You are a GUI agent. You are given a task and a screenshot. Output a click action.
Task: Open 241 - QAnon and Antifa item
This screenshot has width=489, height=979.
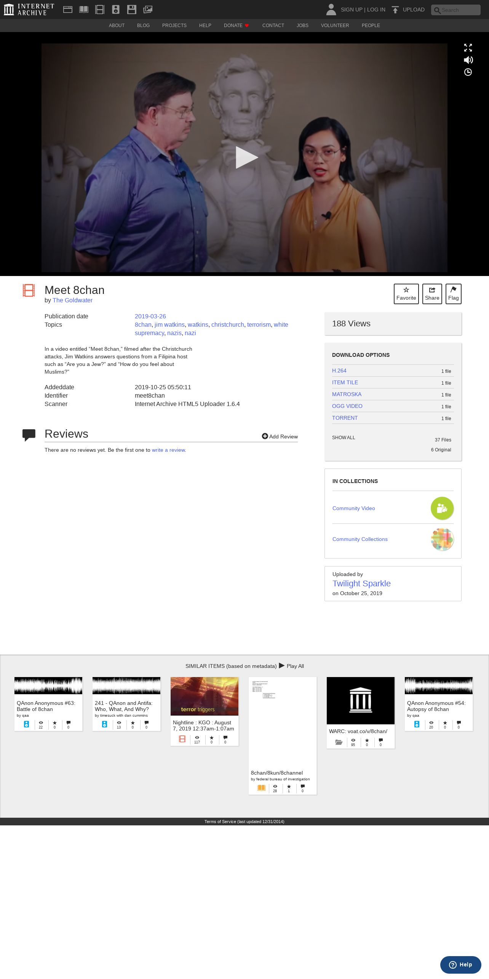[x=126, y=704]
